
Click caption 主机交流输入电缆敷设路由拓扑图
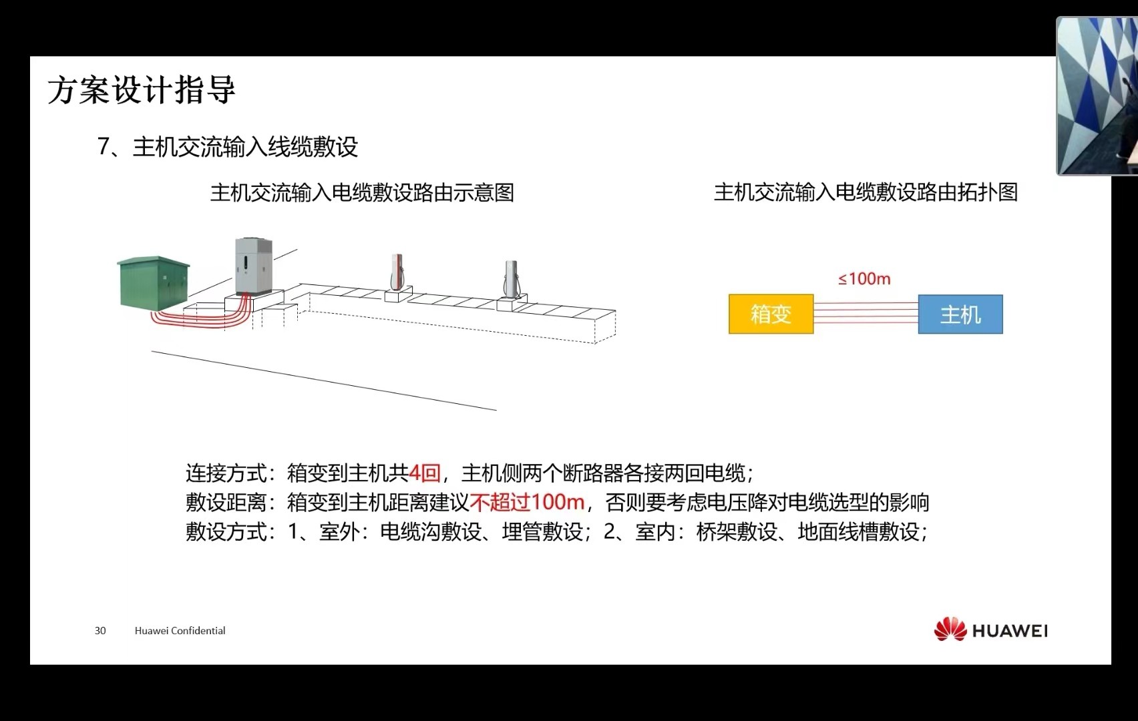point(866,192)
